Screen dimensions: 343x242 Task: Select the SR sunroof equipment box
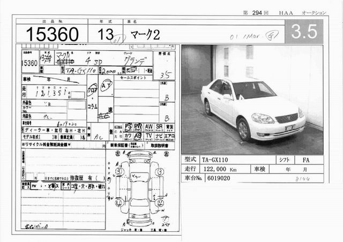(159, 127)
